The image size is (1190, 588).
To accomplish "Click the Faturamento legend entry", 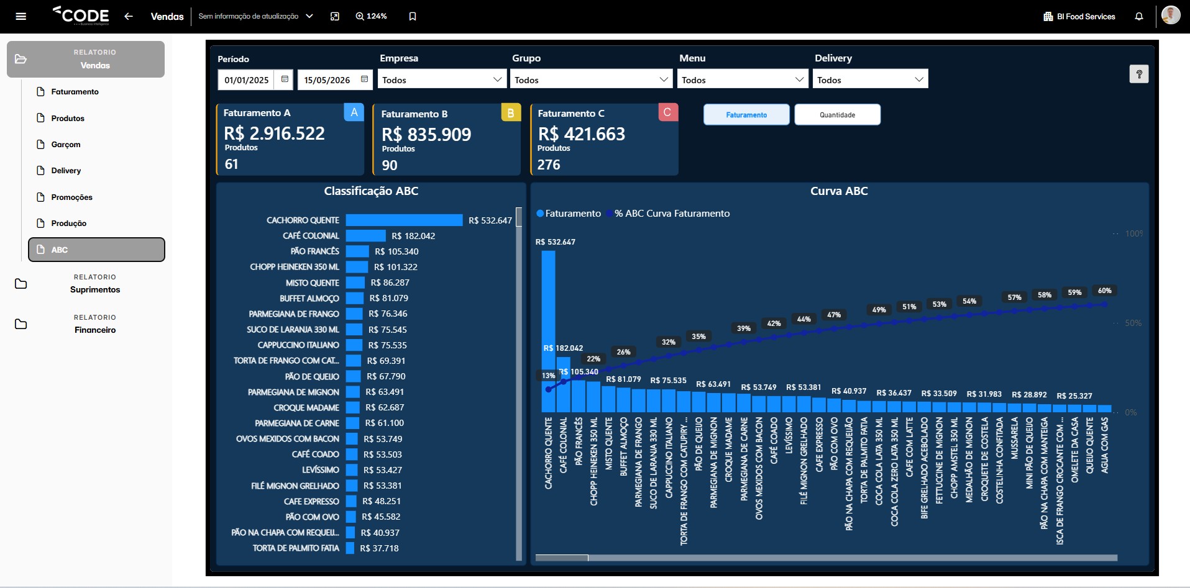I will 569,214.
